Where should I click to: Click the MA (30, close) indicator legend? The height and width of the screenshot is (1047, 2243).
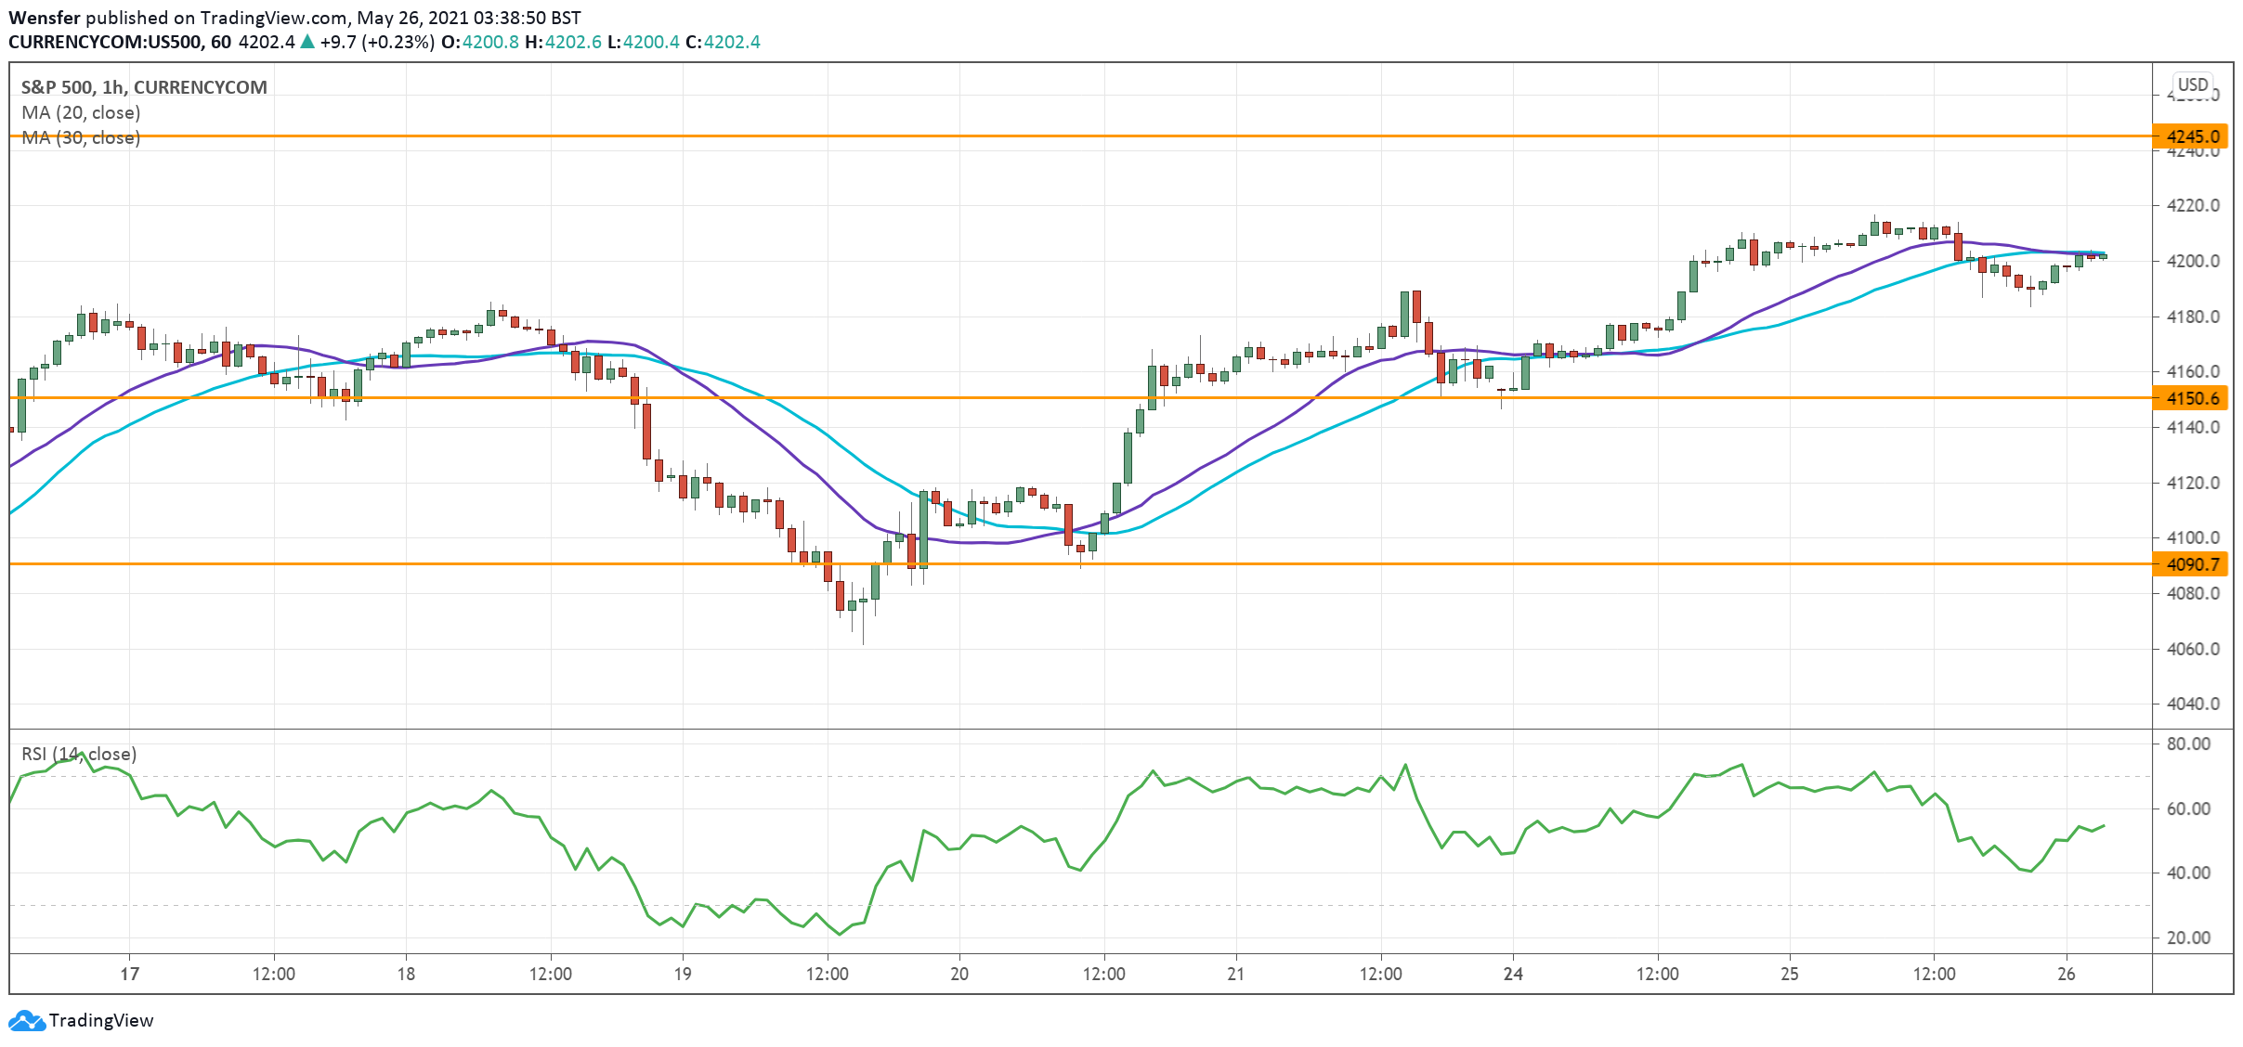(81, 137)
